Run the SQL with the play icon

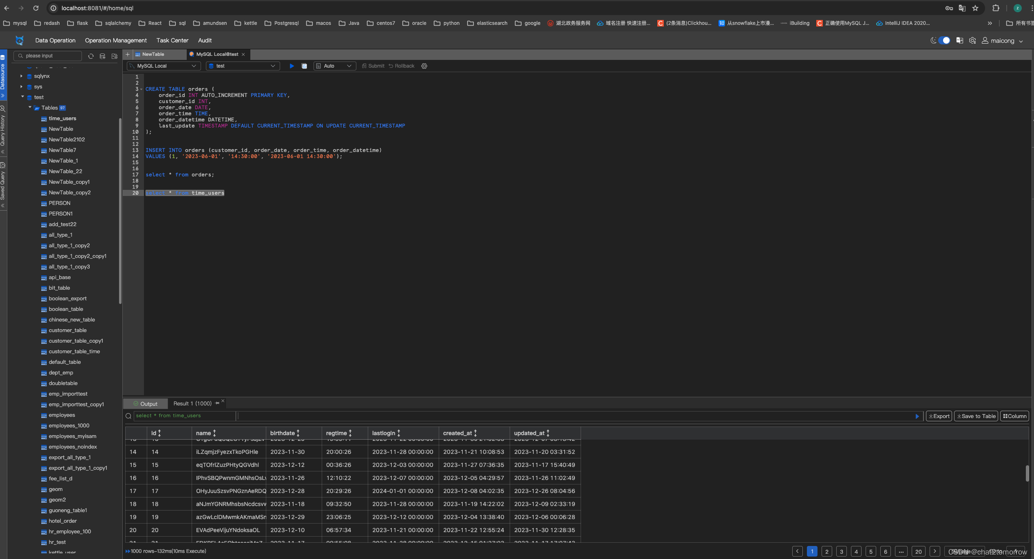(292, 66)
